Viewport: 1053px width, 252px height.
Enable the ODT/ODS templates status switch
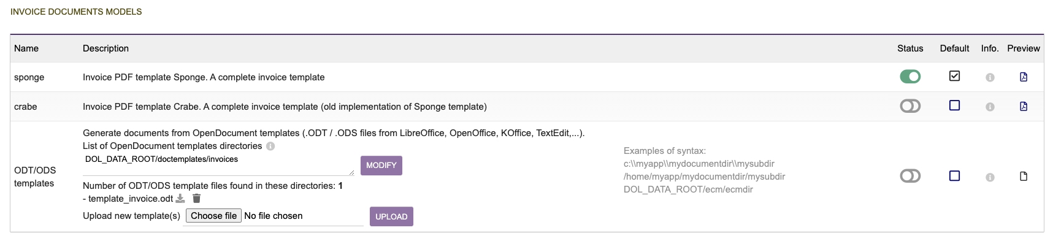(910, 176)
